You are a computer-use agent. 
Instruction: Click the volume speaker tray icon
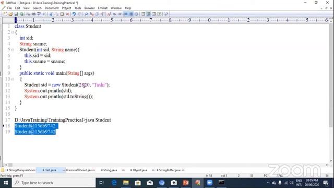291,183
